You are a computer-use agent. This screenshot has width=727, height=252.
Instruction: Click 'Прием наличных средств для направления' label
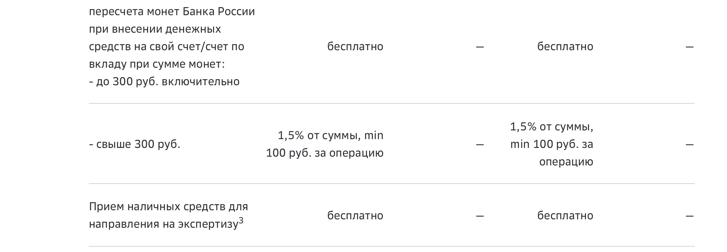[168, 207]
